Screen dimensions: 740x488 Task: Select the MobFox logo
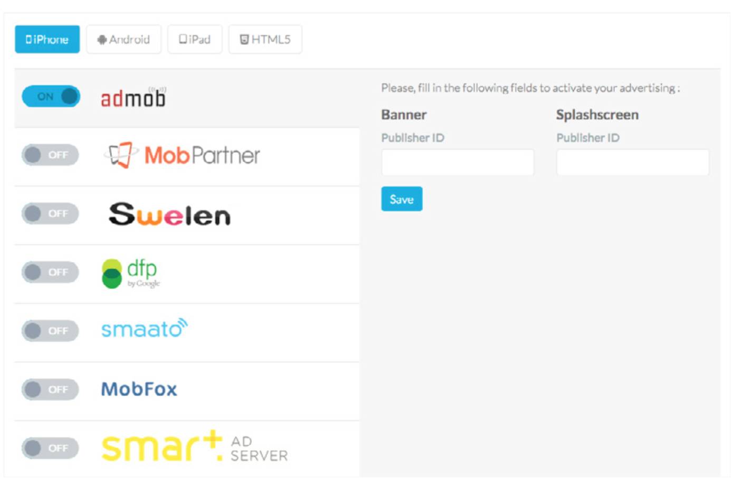click(x=139, y=389)
